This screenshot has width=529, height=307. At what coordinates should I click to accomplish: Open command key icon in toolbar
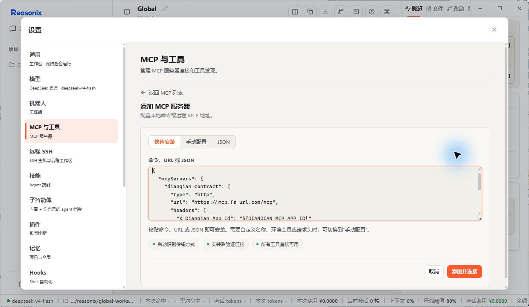coord(387,12)
